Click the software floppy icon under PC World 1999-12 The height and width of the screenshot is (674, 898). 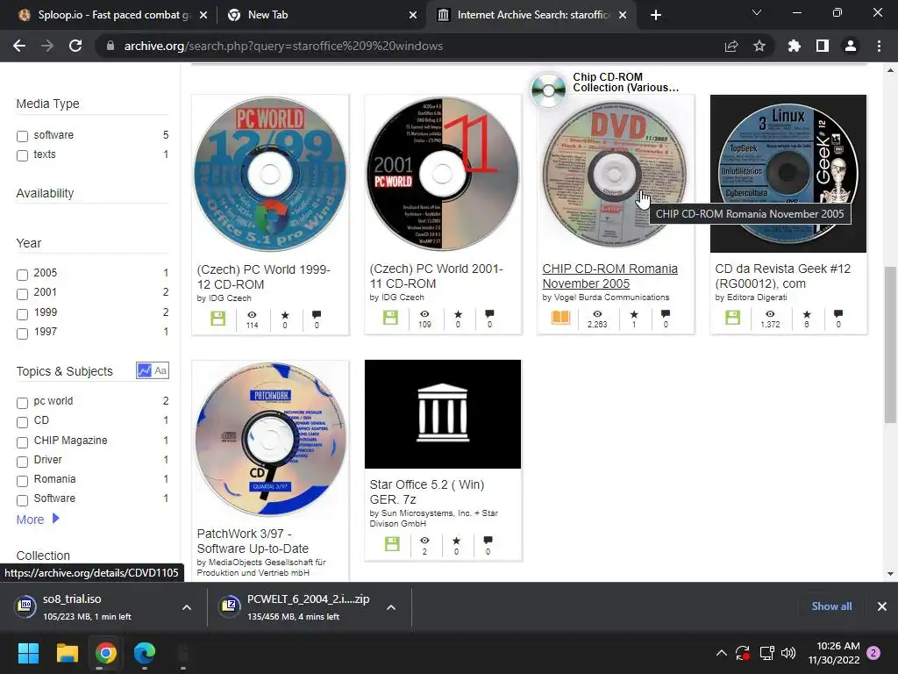(x=218, y=318)
